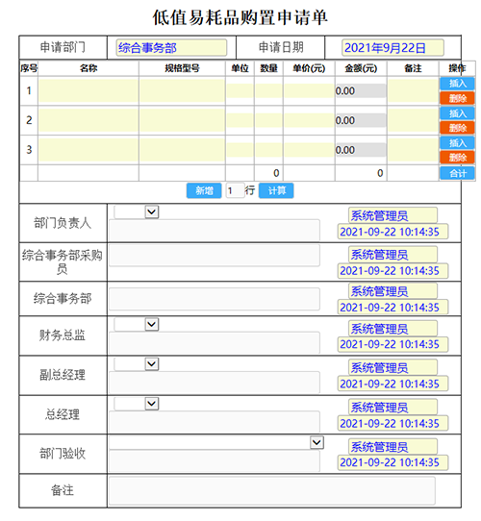
Task: Click 系统管理员 signer field in 部门负责人 row
Action: point(392,215)
